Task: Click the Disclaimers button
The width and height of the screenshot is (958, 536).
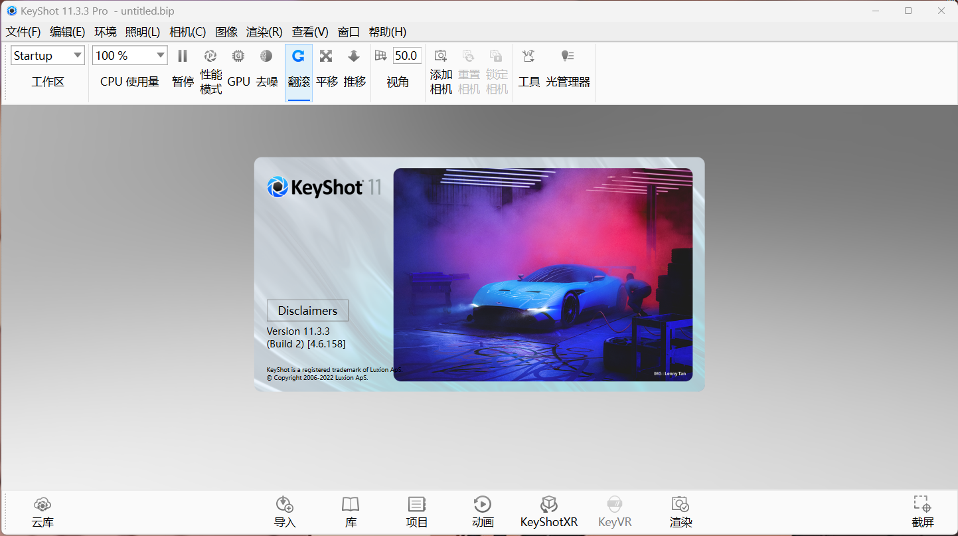Action: 307,310
